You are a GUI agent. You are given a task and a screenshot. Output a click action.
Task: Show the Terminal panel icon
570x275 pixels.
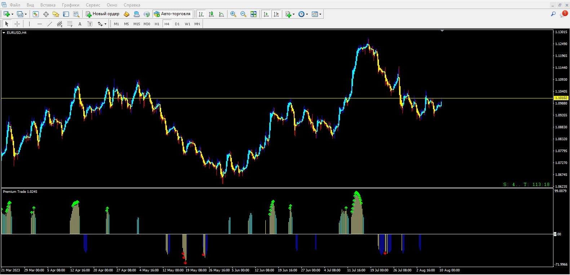66,14
